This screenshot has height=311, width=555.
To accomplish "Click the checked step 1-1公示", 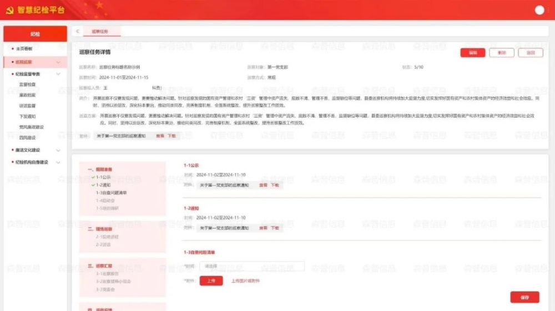I will pos(103,177).
